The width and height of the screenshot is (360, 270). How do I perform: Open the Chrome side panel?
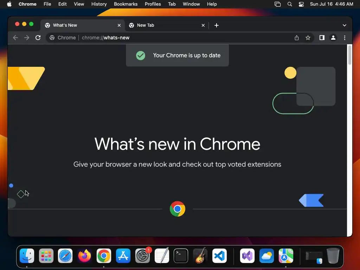[x=322, y=38]
